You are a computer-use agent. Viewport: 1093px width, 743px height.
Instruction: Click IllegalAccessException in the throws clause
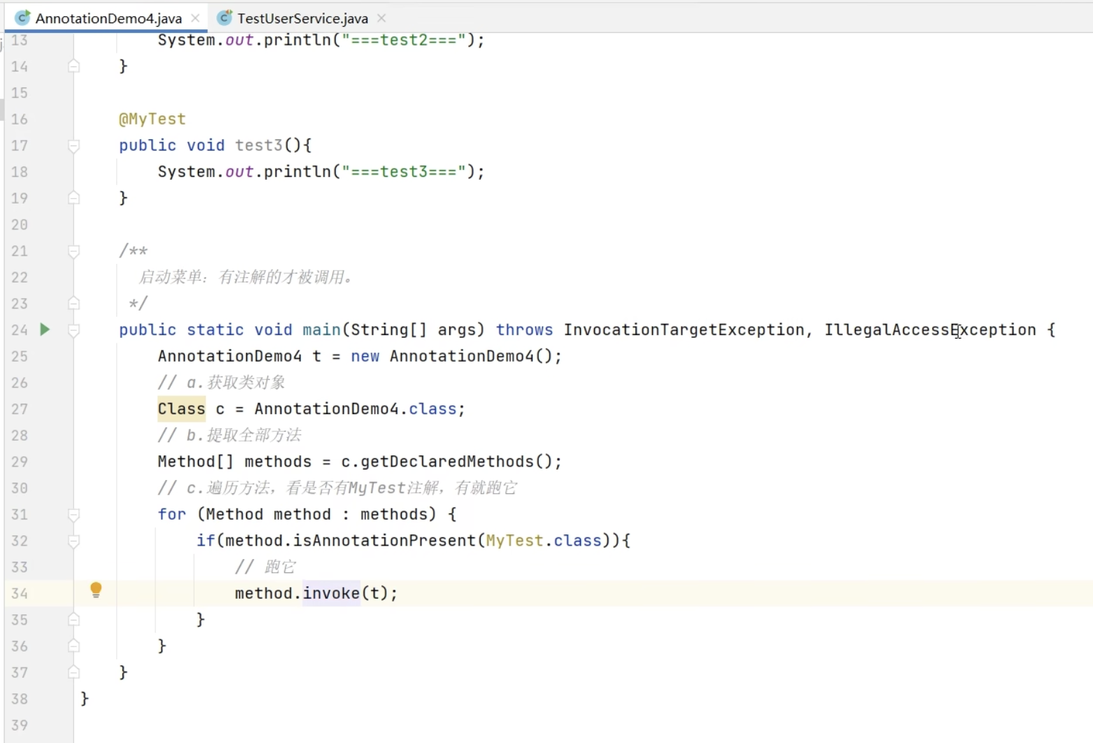coord(930,330)
